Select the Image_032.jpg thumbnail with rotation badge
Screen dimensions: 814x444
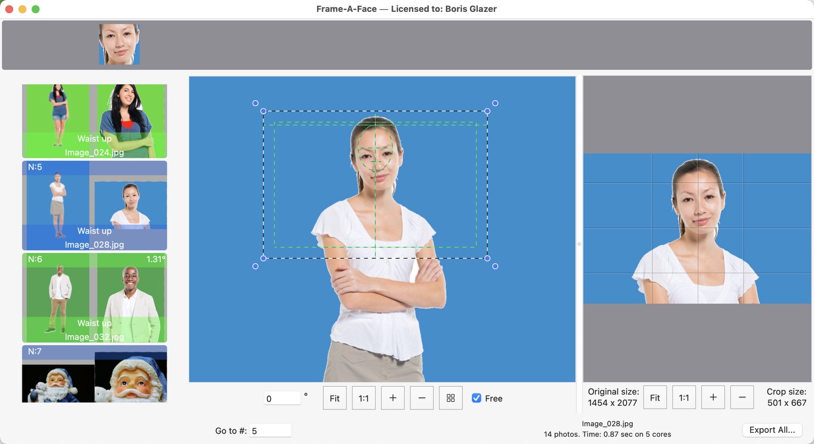94,298
